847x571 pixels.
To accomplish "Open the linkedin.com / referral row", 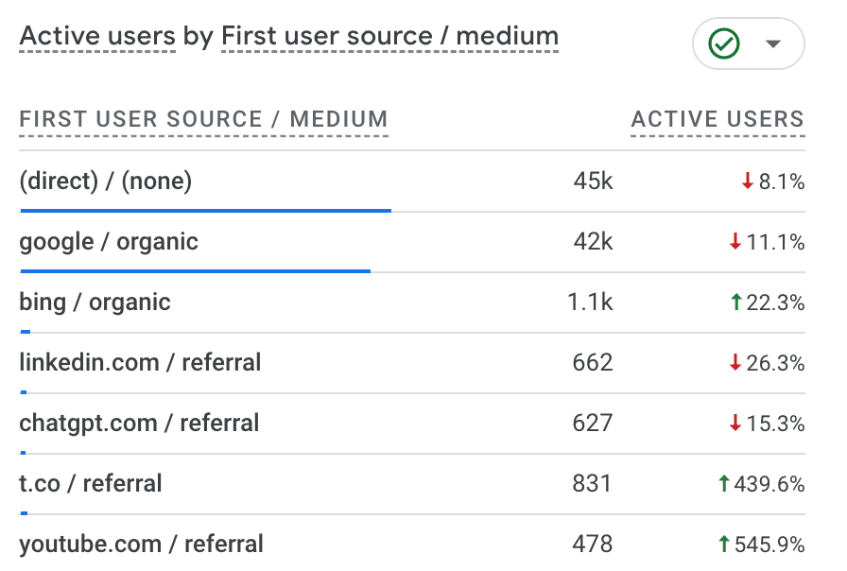I will tap(140, 362).
